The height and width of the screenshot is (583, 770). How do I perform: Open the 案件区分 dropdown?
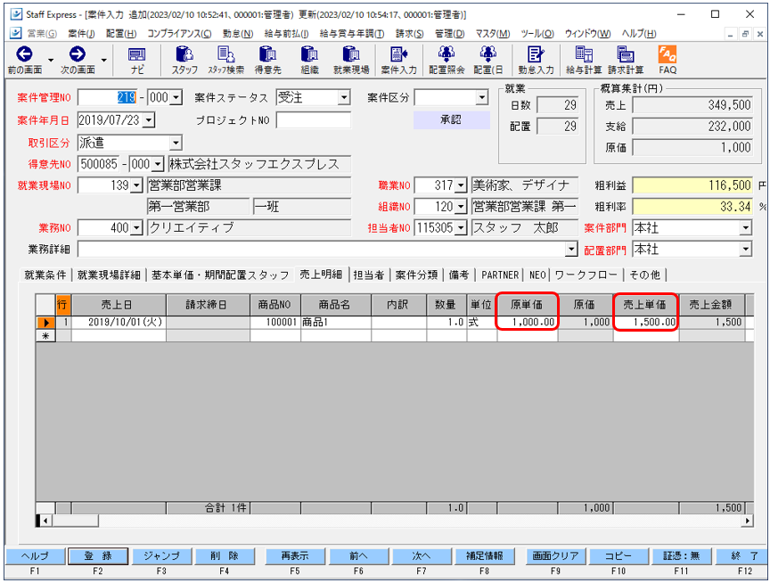(482, 98)
